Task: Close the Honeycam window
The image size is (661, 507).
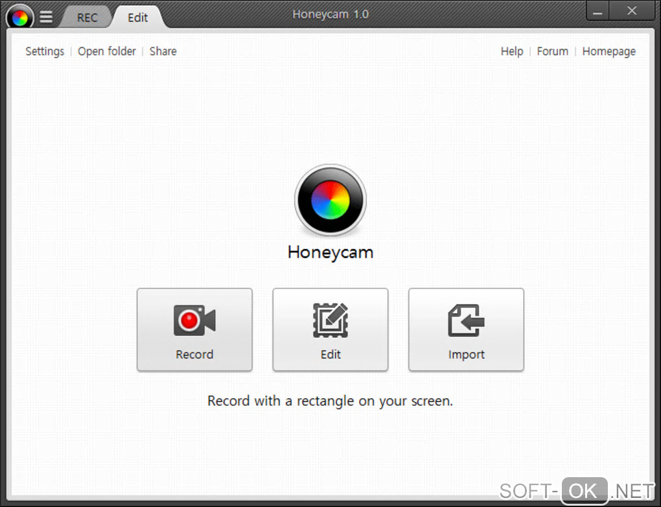Action: click(x=631, y=10)
